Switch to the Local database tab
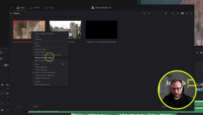The width and height of the screenshot is (203, 115). (x=21, y=8)
